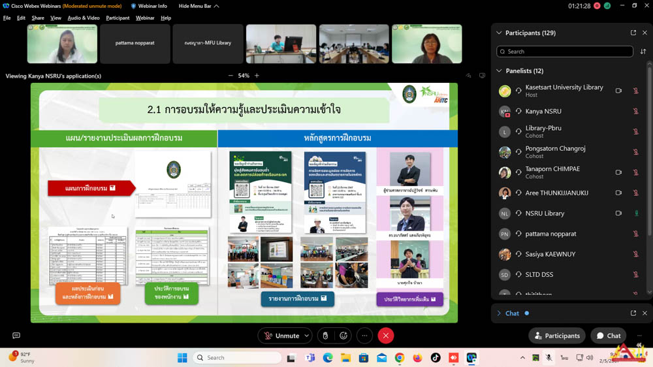The image size is (653, 367).
Task: Open closed captions icon at bottom left
Action: click(x=16, y=336)
